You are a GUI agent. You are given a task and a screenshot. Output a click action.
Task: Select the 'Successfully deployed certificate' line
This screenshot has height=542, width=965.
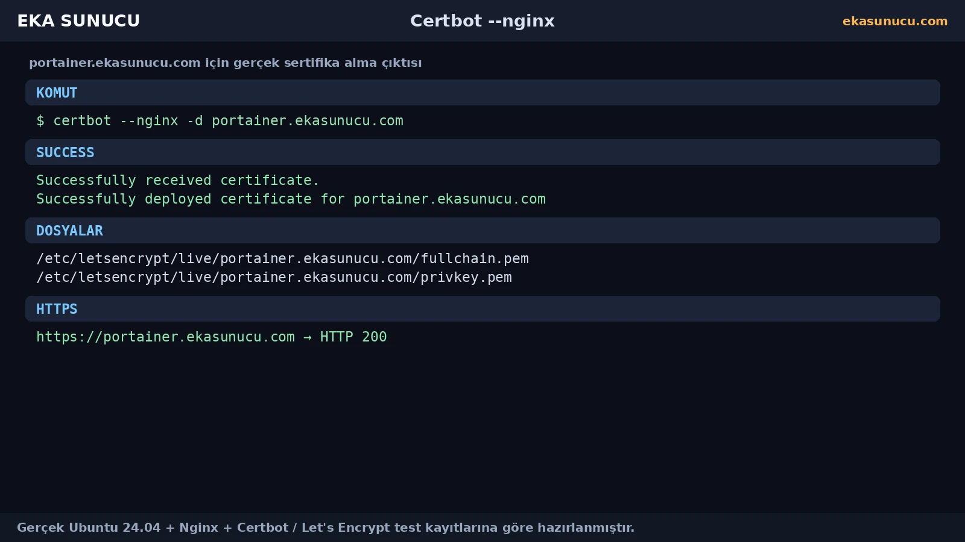pyautogui.click(x=291, y=199)
